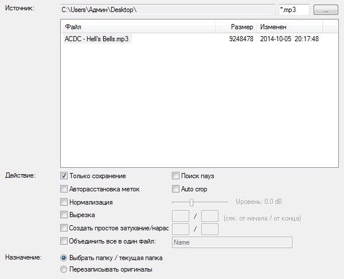Uncheck the Только сохранение checkbox
The image size is (344, 279).
pos(64,176)
